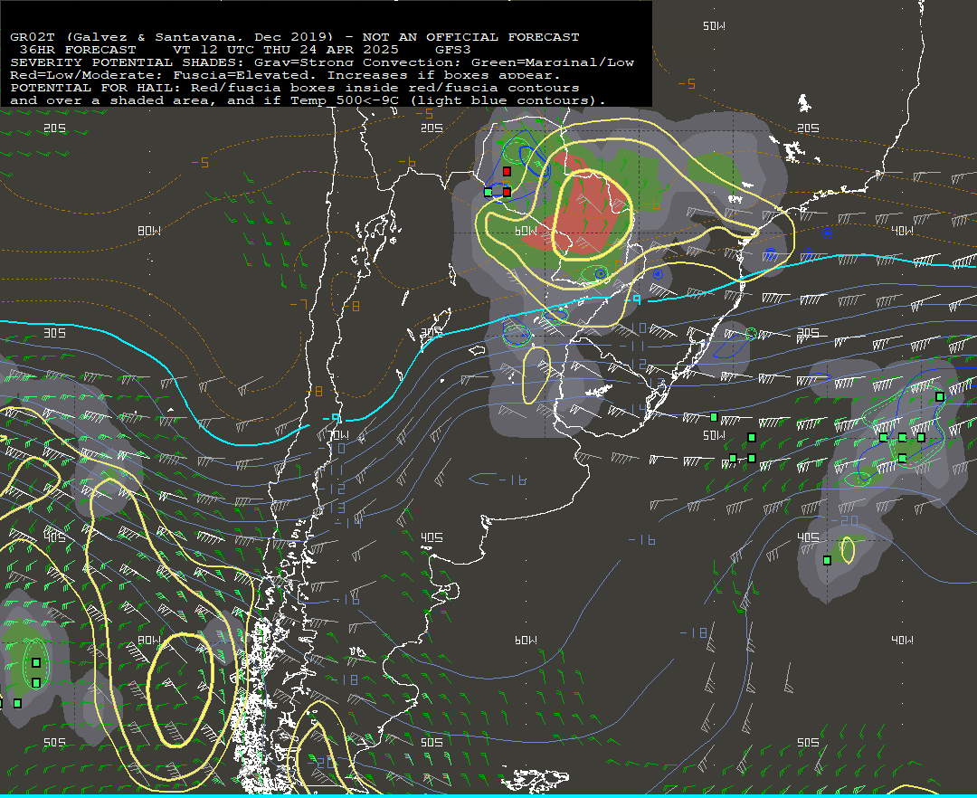Click the orange '-7' contour label
Image resolution: width=977 pixels, height=798 pixels.
pos(299,304)
